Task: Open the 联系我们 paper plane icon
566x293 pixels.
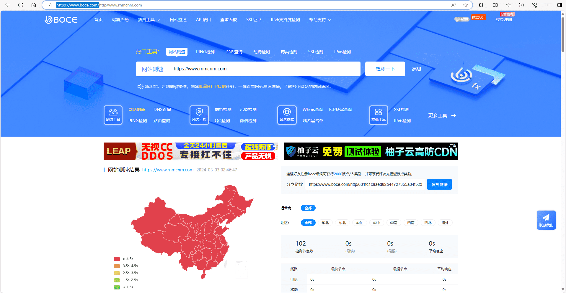Action: 546,220
